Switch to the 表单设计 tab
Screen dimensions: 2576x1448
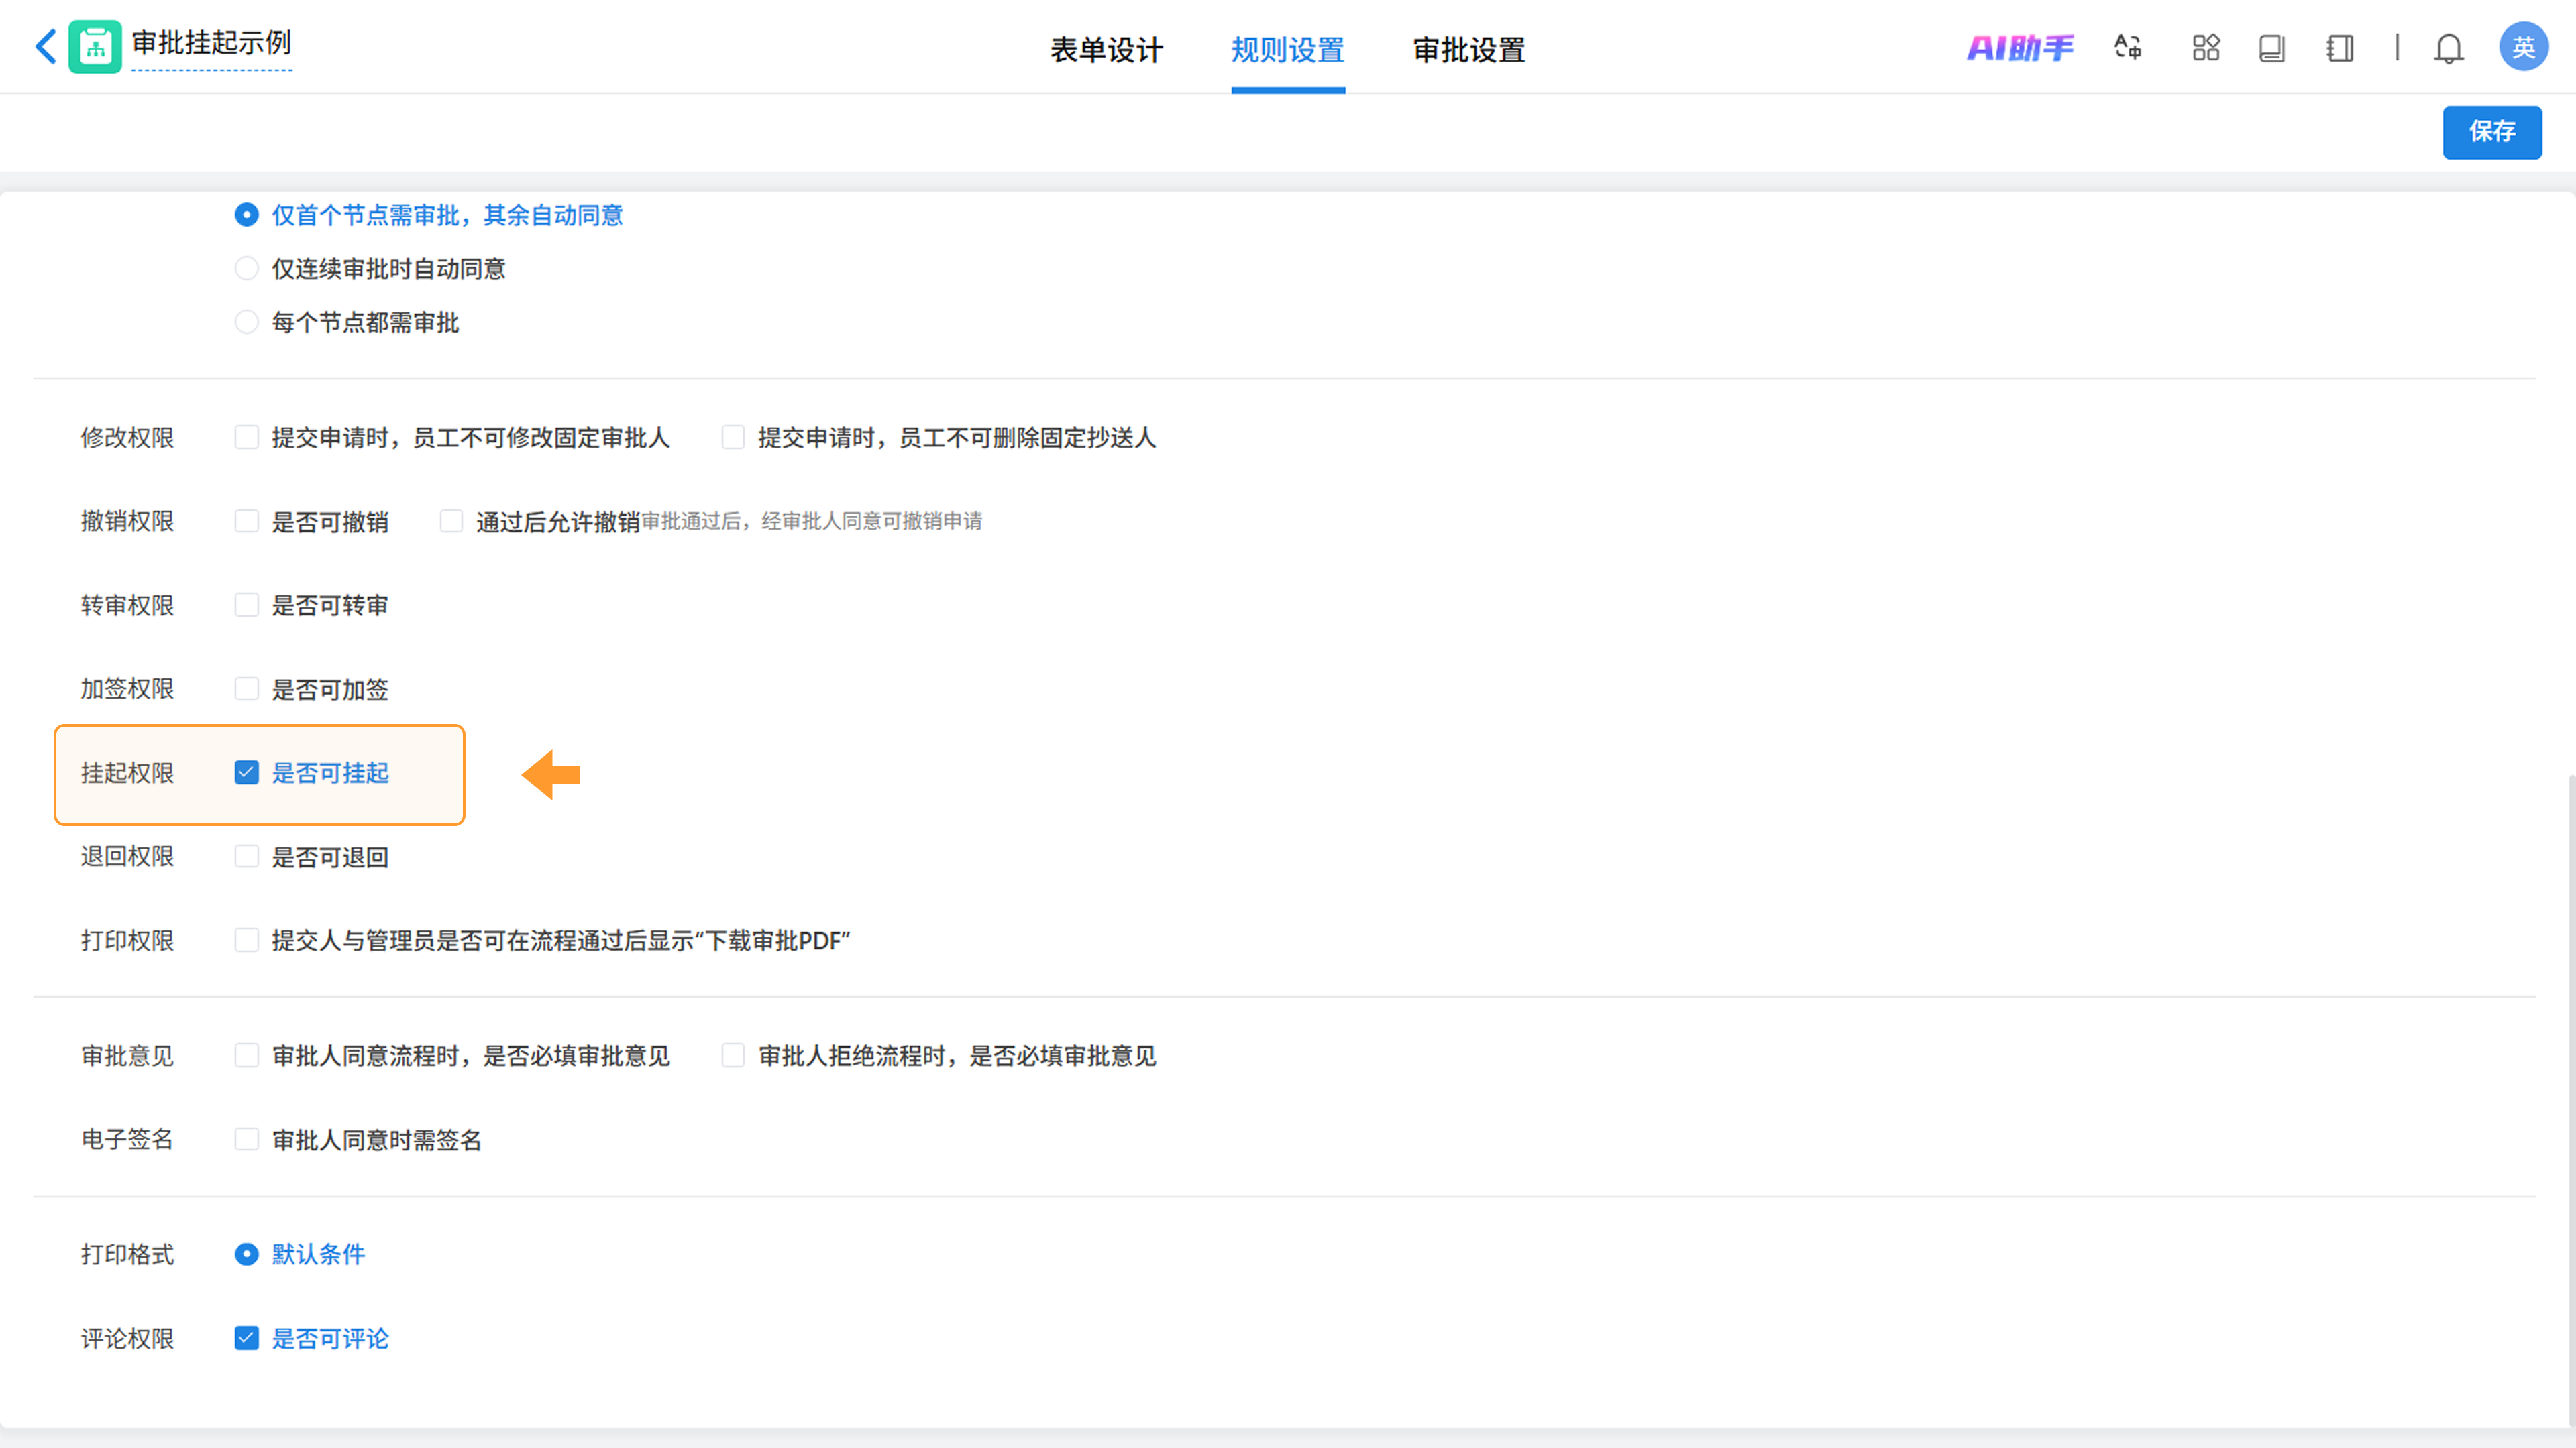click(x=1106, y=49)
